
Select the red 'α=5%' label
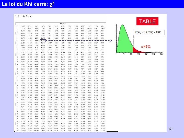click(x=146, y=47)
